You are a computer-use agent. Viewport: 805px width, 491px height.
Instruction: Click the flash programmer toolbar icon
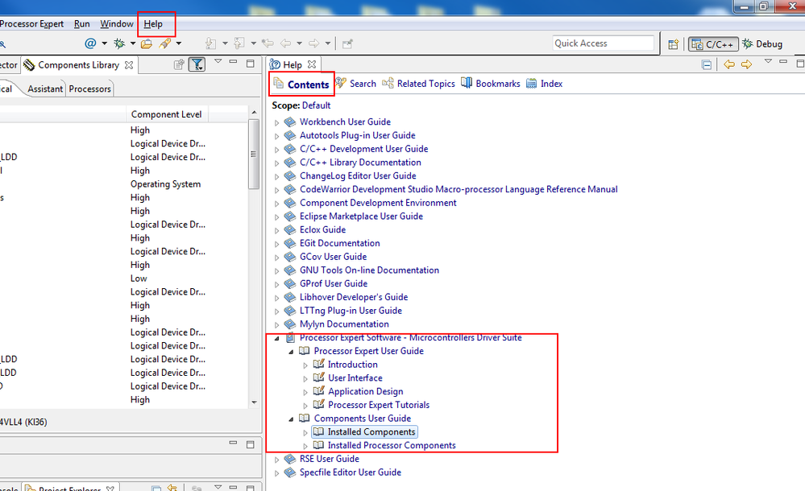coord(165,43)
